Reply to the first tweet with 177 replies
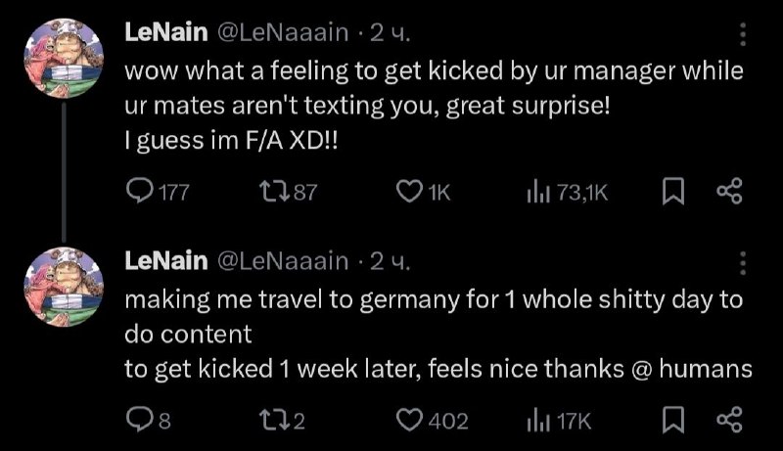783x451 pixels. coord(141,194)
